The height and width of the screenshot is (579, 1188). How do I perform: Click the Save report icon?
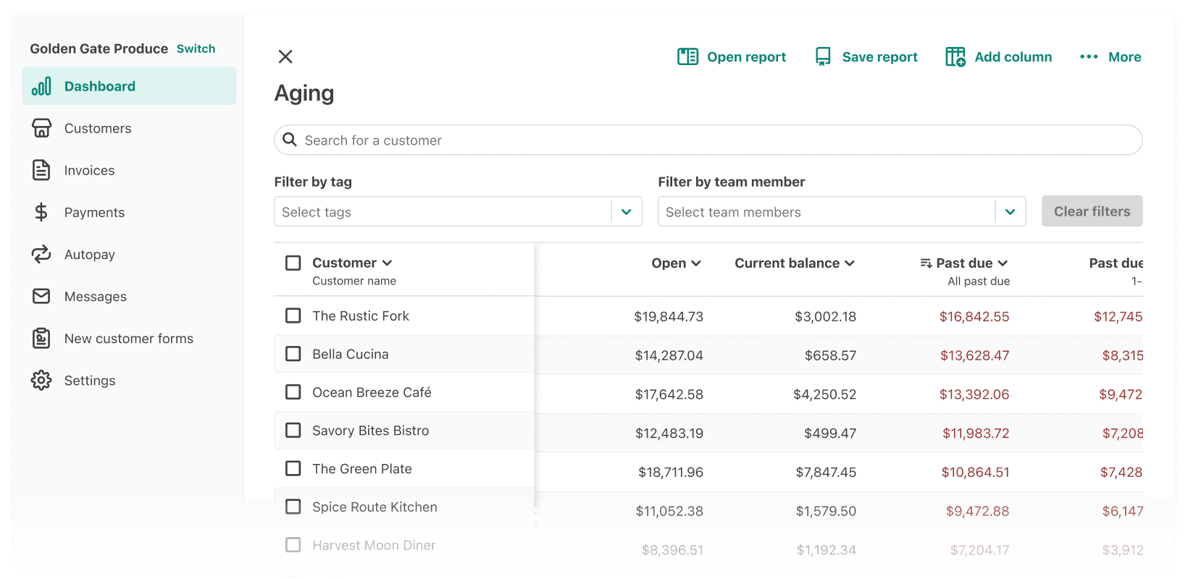[823, 56]
